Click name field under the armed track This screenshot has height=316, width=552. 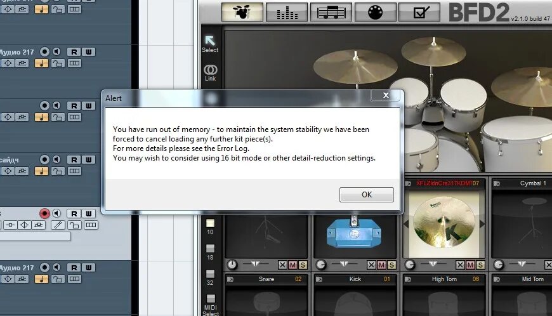[x=35, y=237]
